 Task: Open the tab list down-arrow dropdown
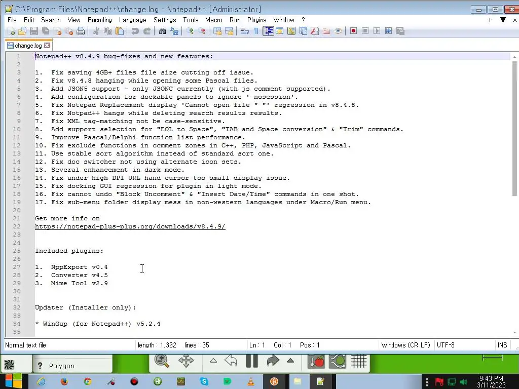(503, 20)
